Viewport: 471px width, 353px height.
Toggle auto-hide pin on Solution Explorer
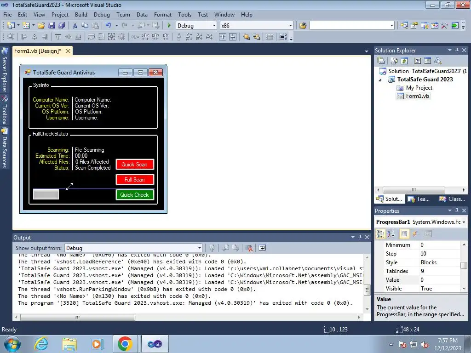coord(457,51)
